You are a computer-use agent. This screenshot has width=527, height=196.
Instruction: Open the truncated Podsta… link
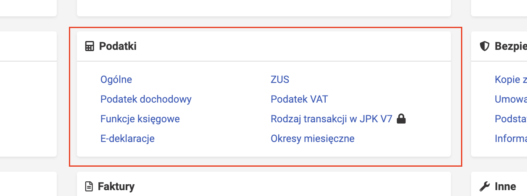click(x=511, y=119)
